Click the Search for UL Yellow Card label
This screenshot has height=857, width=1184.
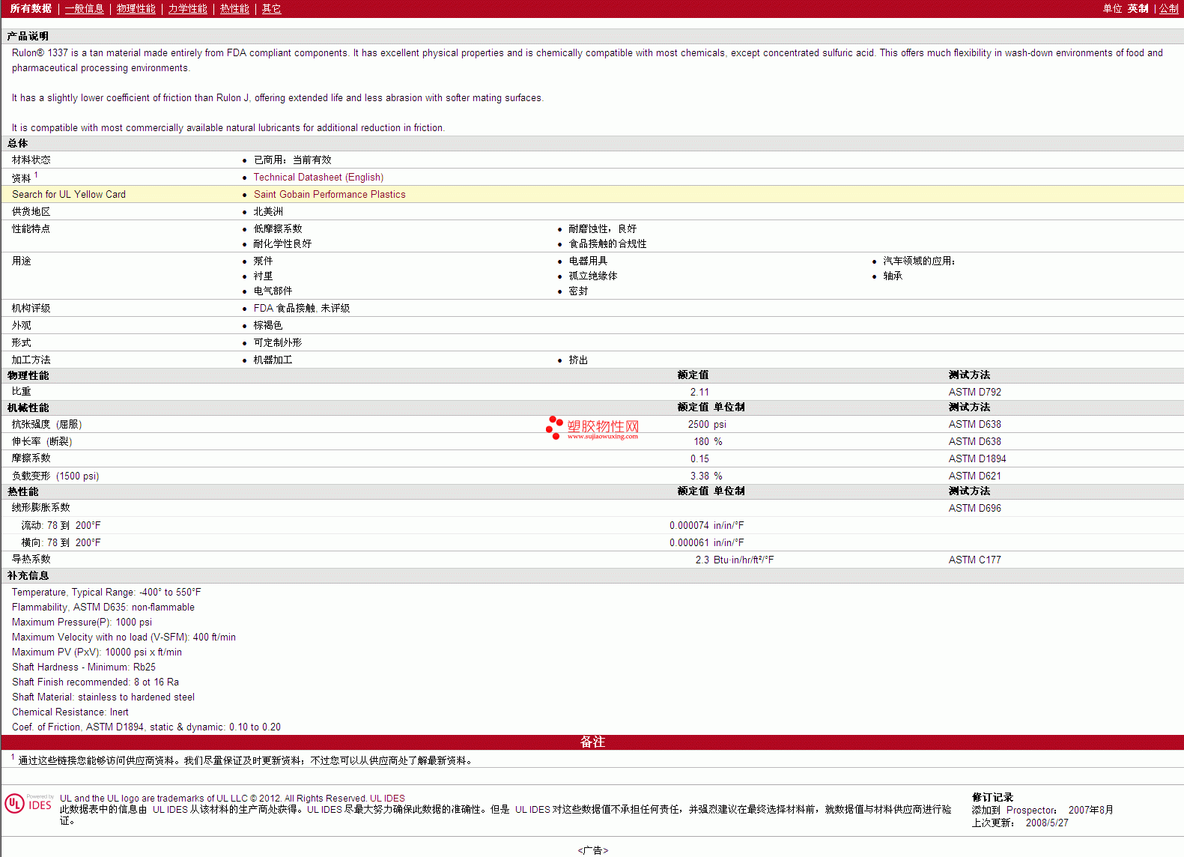(x=69, y=195)
